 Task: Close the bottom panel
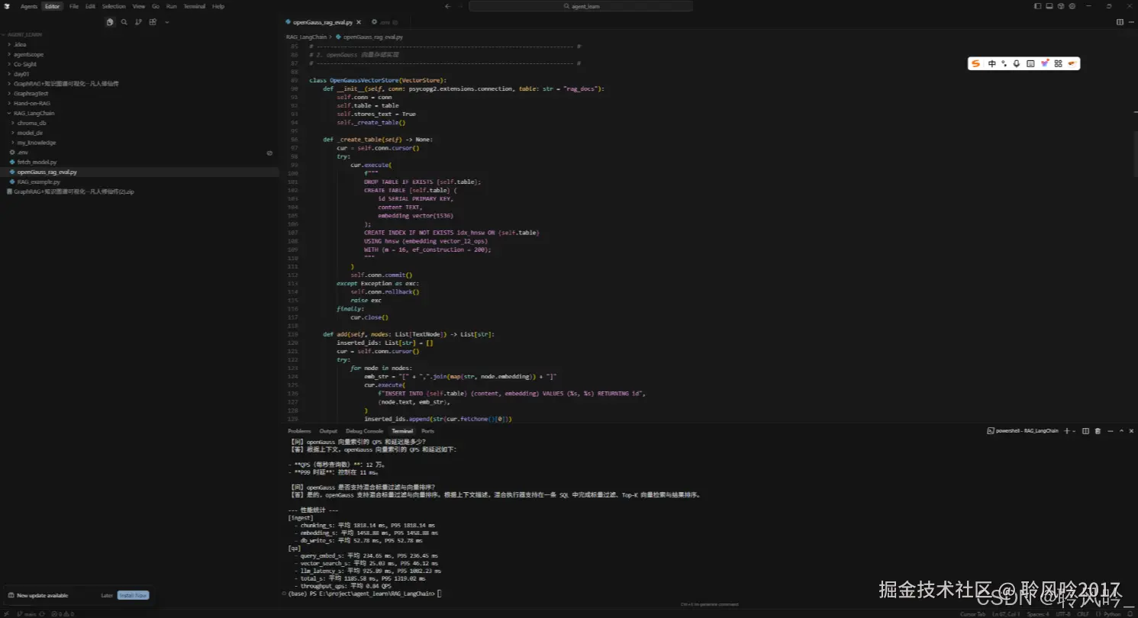[1130, 431]
